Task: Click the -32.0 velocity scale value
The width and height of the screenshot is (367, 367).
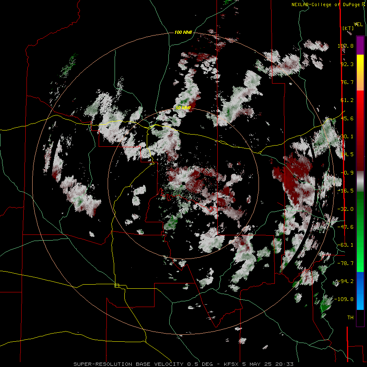Action: coord(345,209)
